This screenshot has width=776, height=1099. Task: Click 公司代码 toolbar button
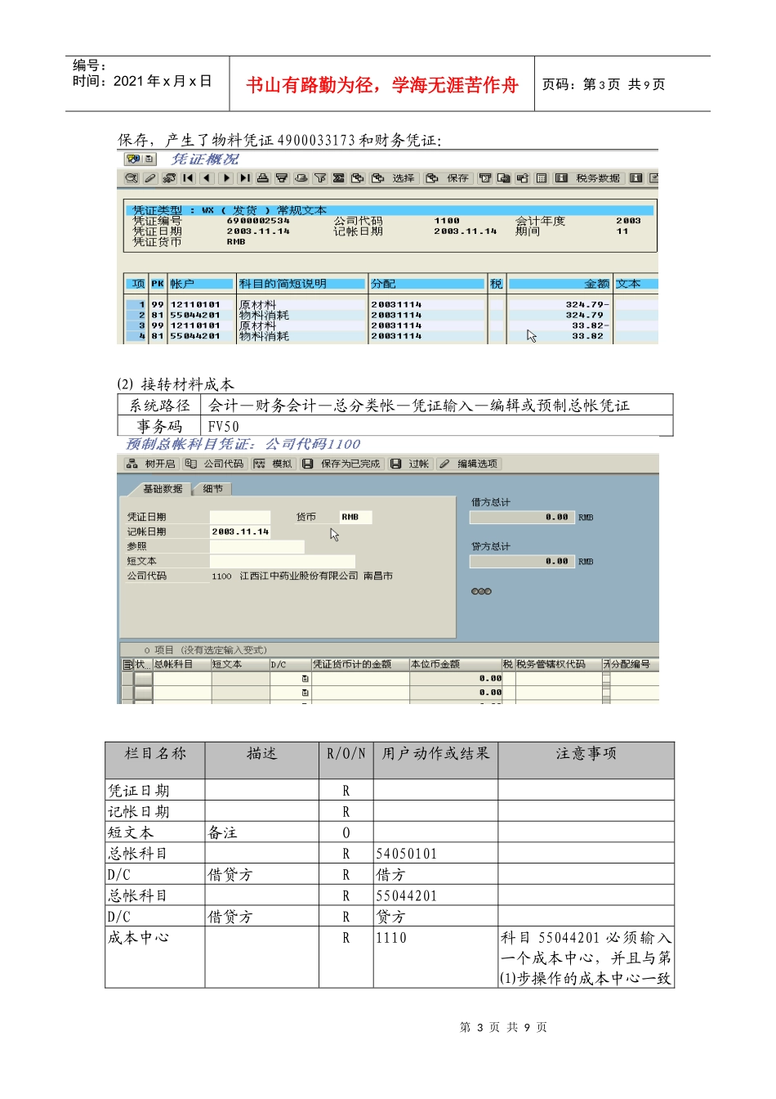[x=215, y=464]
